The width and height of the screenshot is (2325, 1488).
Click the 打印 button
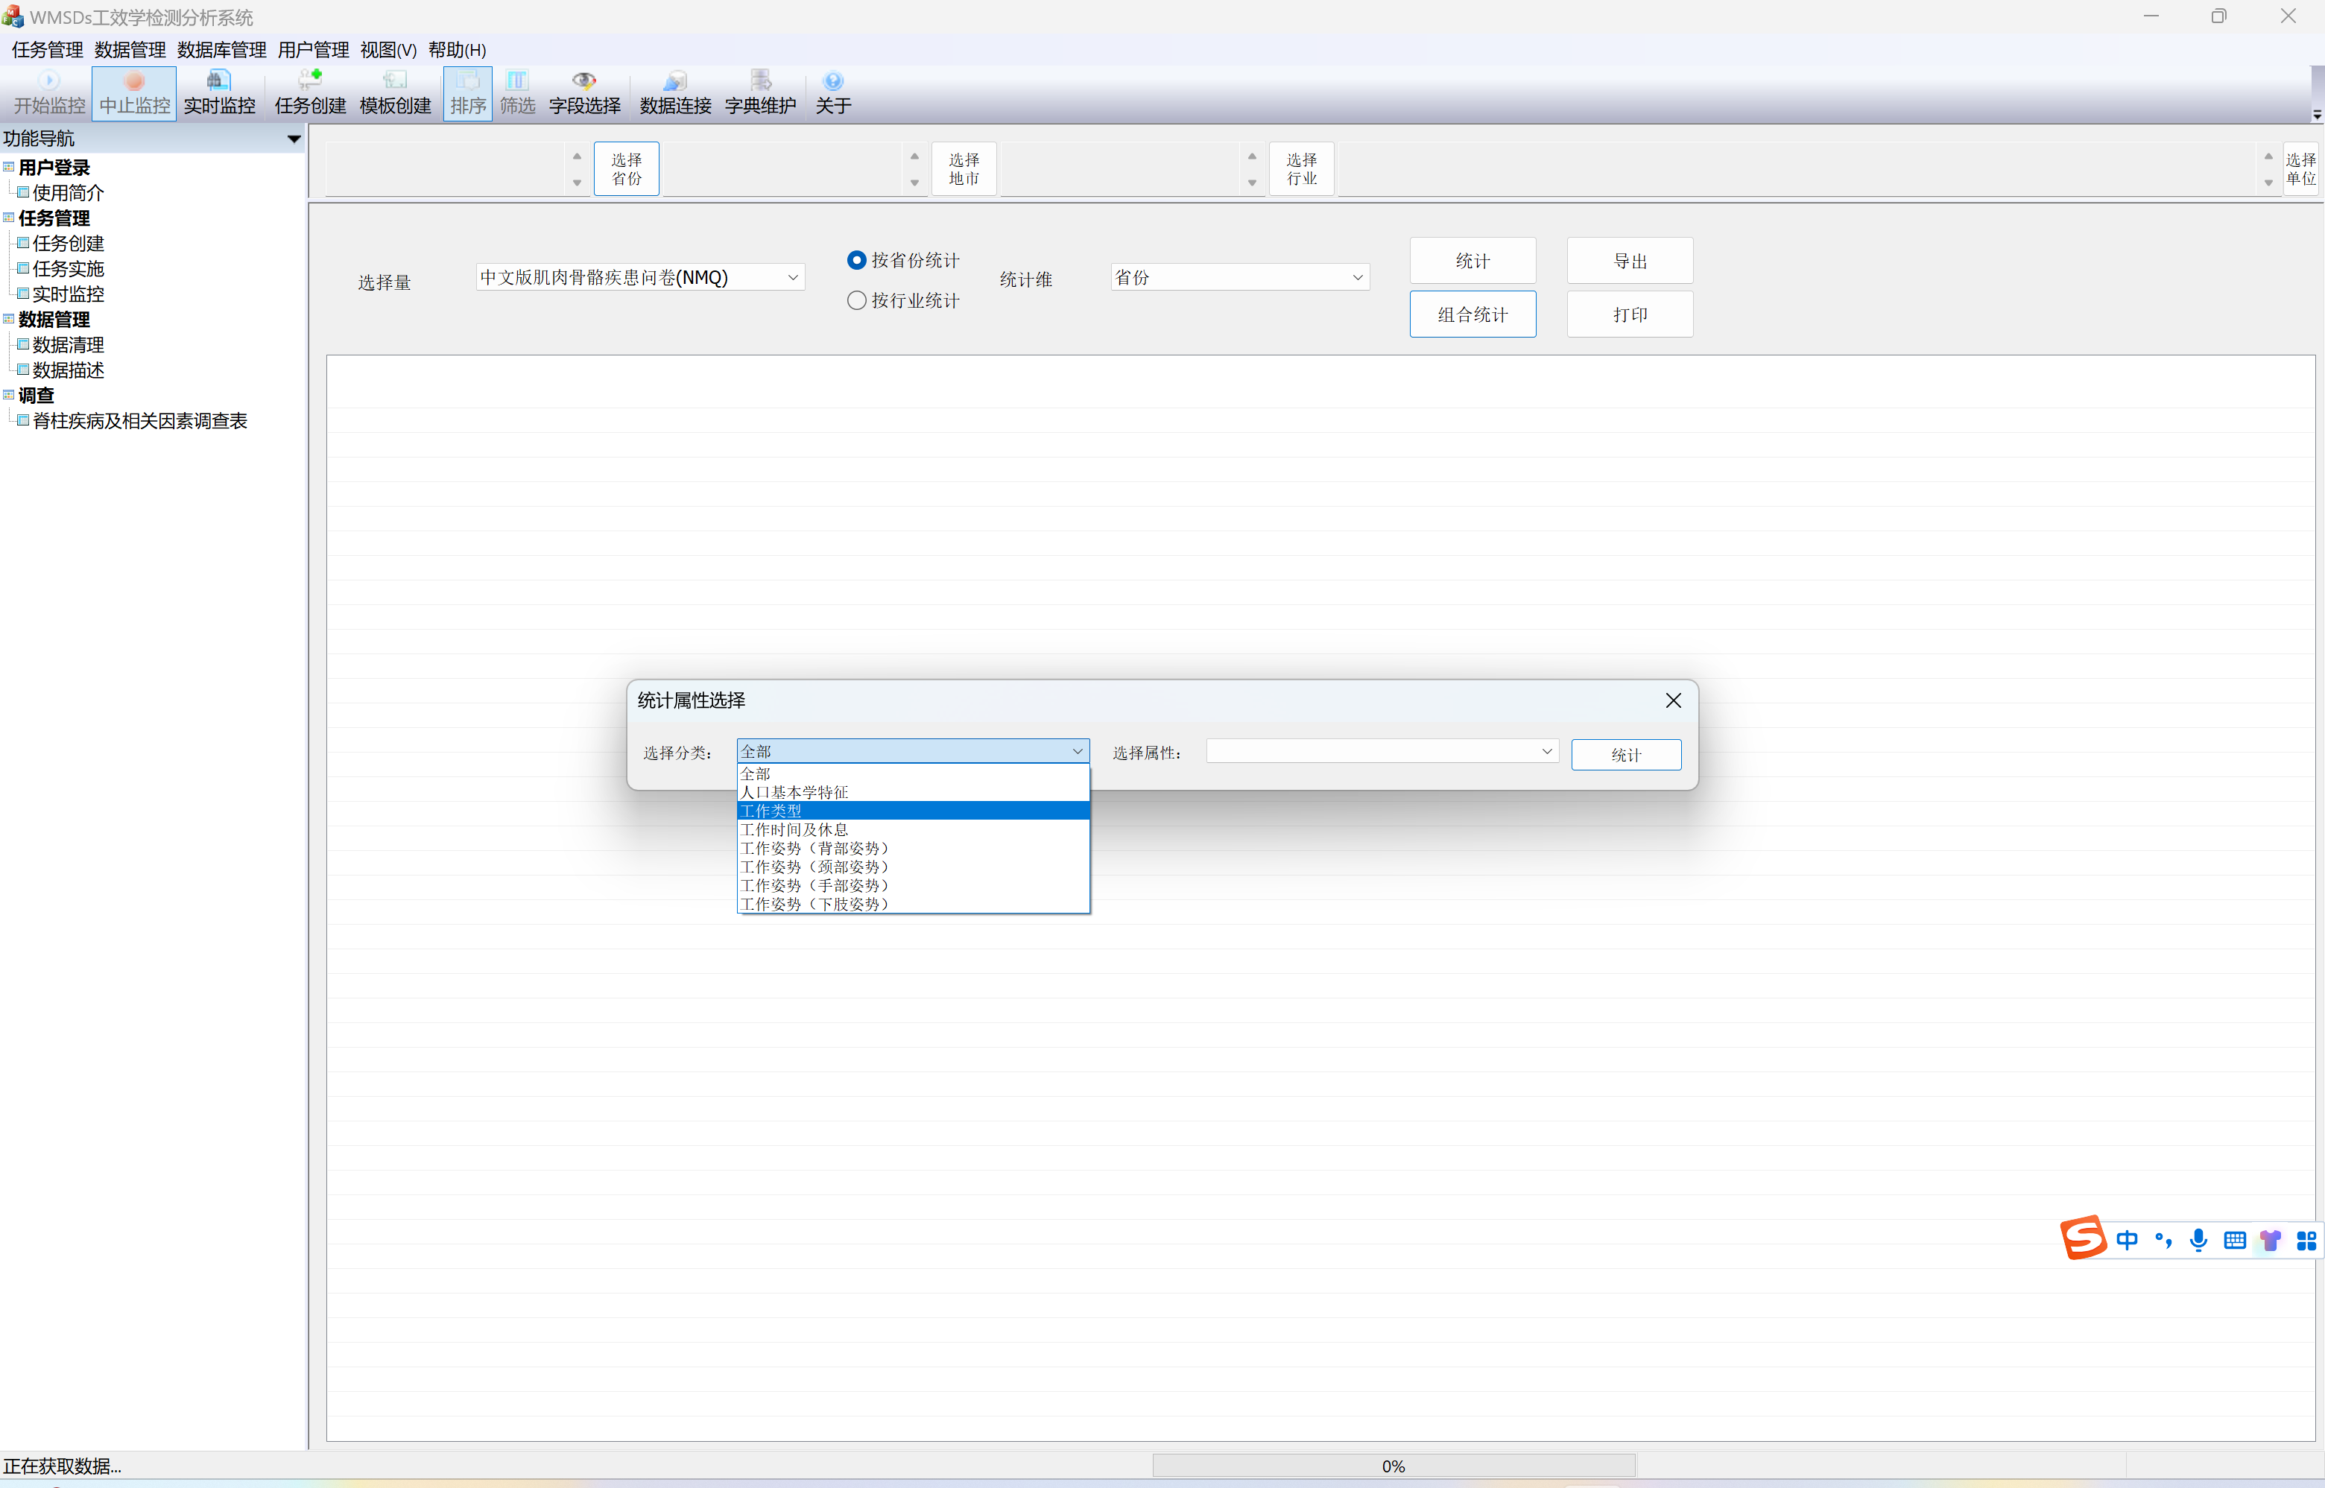tap(1630, 314)
